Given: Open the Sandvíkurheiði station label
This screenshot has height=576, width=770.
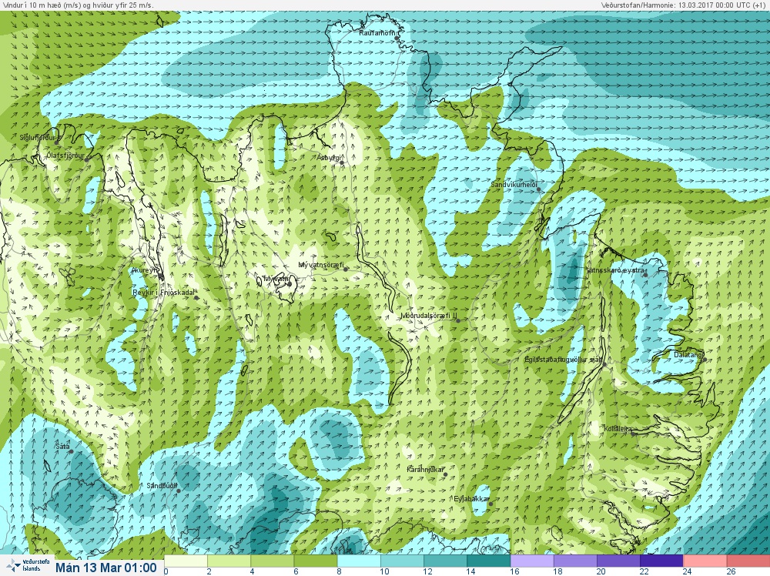Looking at the screenshot, I should click(x=514, y=184).
